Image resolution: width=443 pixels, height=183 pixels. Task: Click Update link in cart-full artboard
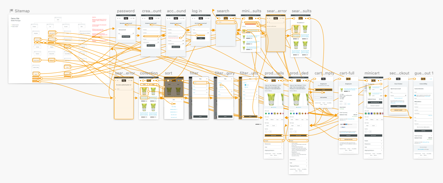point(349,104)
